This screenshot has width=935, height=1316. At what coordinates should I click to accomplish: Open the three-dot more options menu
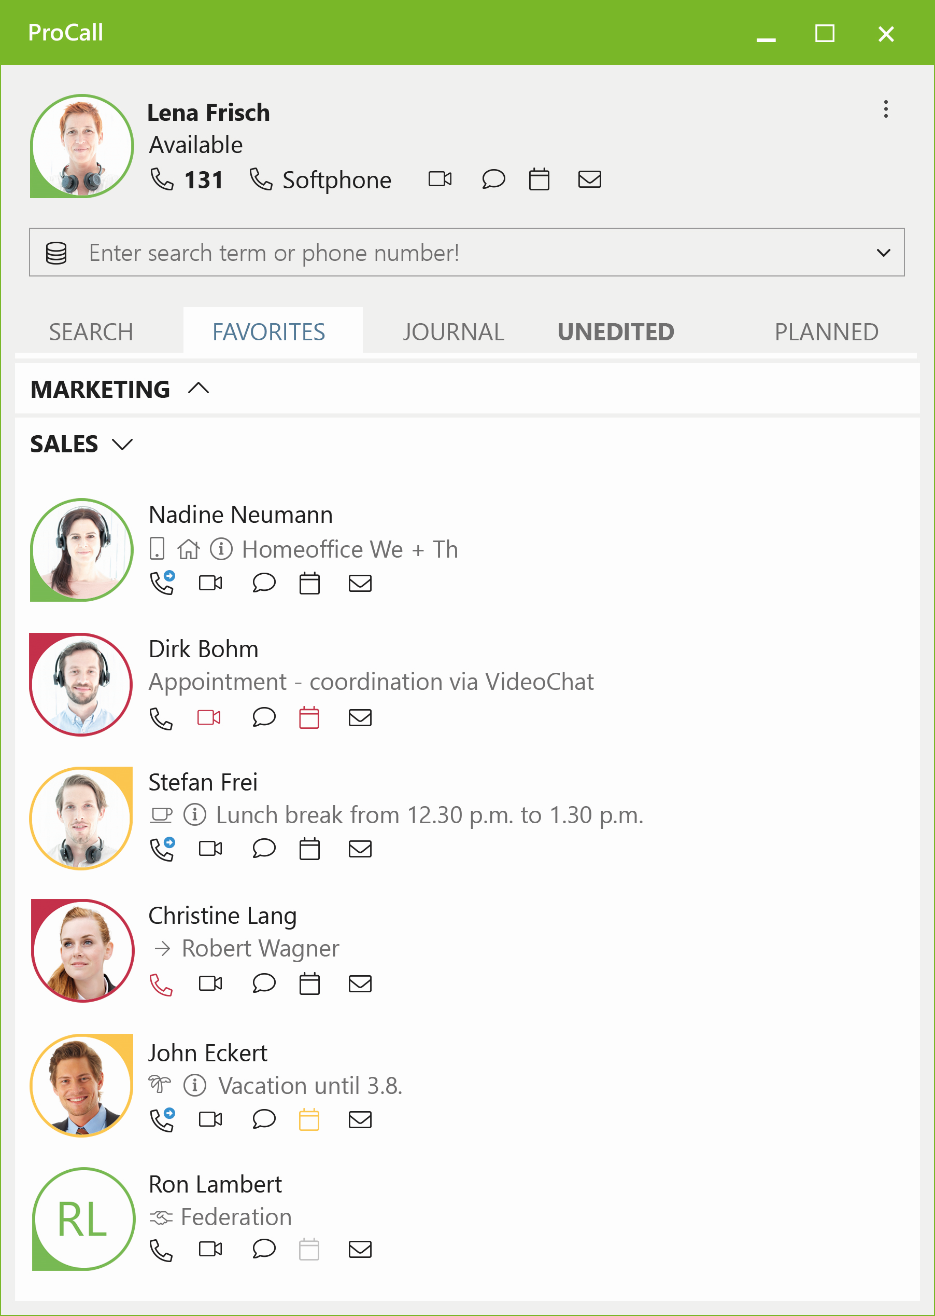tap(885, 109)
